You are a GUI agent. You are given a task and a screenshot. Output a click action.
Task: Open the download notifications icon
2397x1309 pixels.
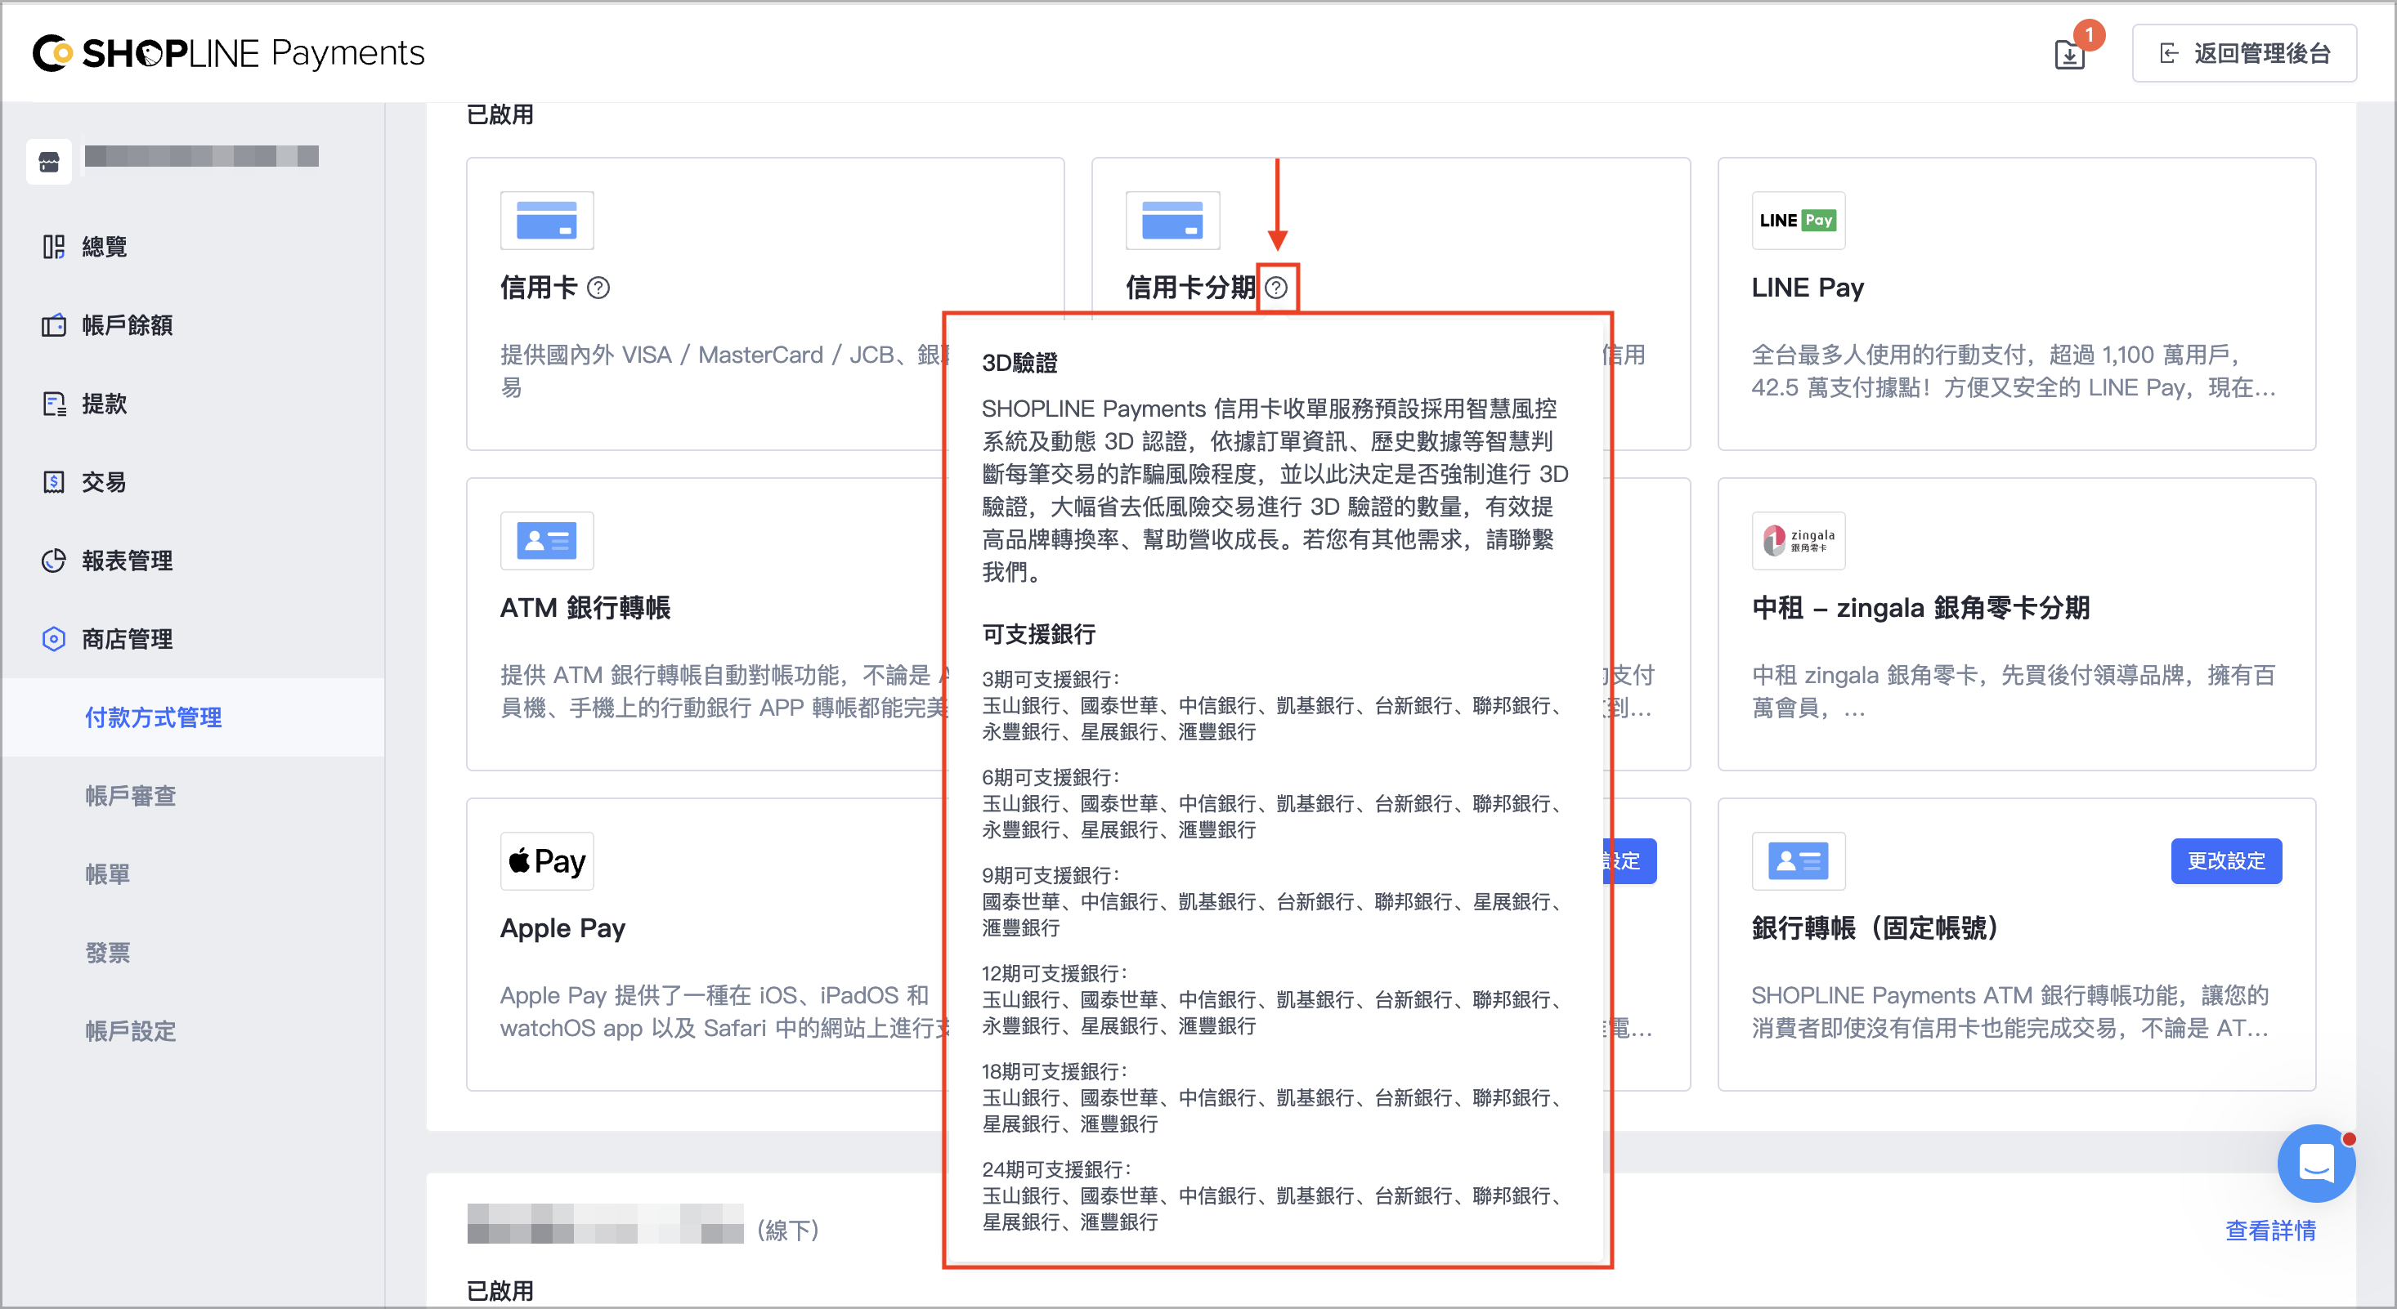point(2068,54)
